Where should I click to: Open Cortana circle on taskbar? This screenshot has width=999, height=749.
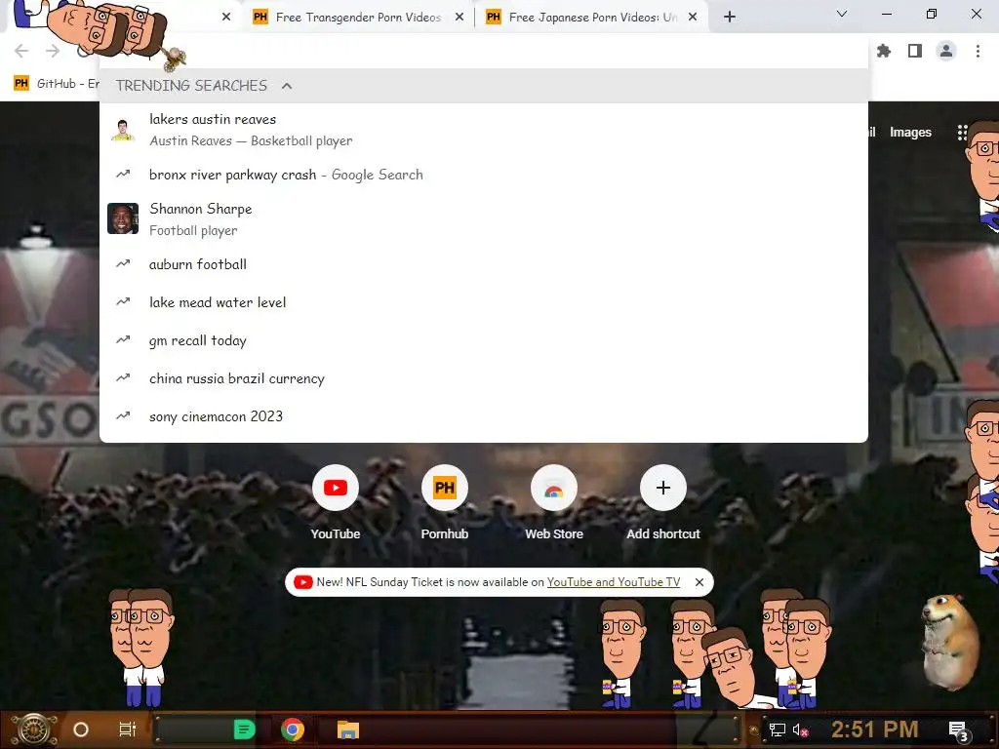tap(81, 729)
